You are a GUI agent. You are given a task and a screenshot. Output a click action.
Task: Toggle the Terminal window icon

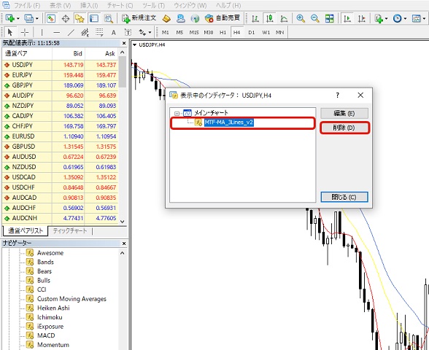tap(94, 18)
